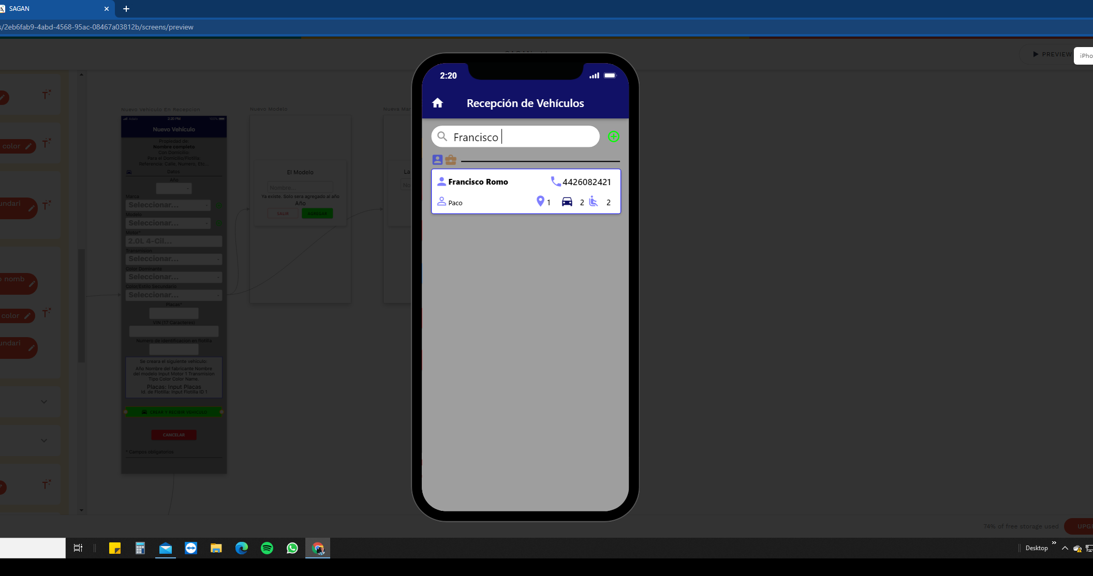Click the left panel vertical scrollbar
Screen dimensions: 1093x576
(81, 305)
